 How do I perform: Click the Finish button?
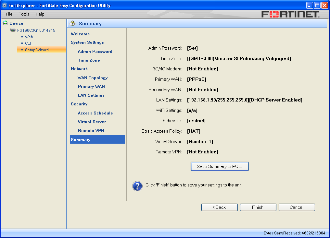258,207
